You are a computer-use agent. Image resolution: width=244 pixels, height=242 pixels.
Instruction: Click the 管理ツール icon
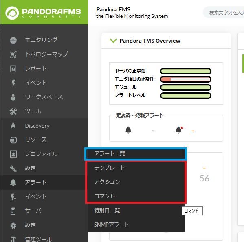click(13, 239)
